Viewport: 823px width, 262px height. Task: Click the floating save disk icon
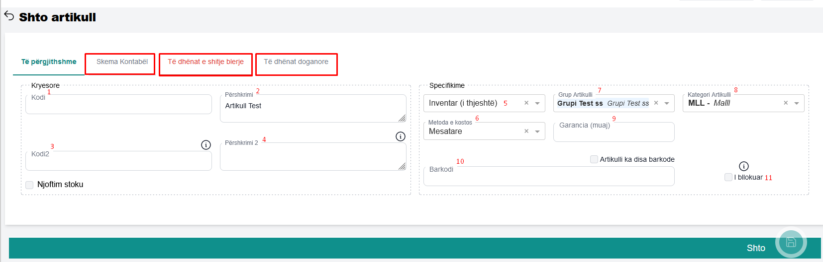pos(791,243)
